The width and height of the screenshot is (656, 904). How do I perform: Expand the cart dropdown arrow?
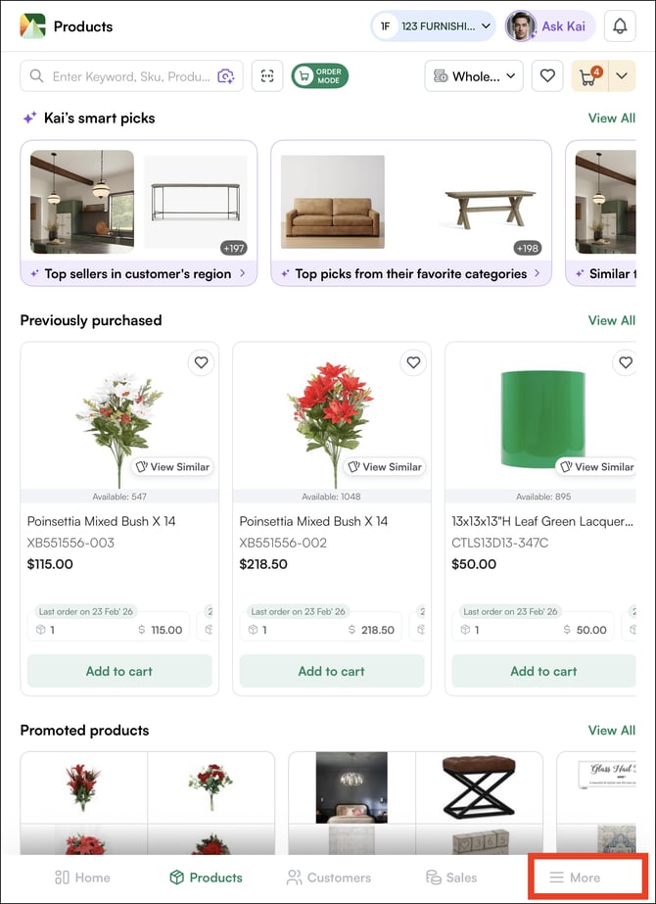[622, 76]
